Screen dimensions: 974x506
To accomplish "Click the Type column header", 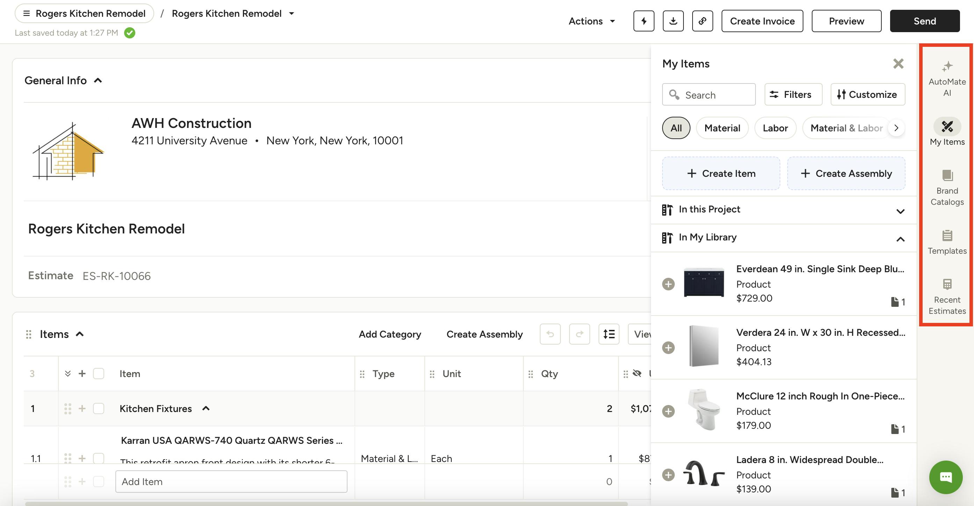I will pyautogui.click(x=383, y=373).
